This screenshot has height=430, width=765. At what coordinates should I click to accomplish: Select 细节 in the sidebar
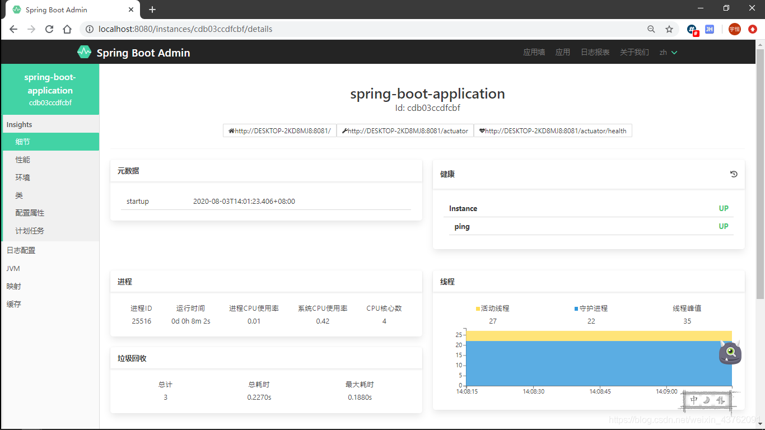click(50, 142)
